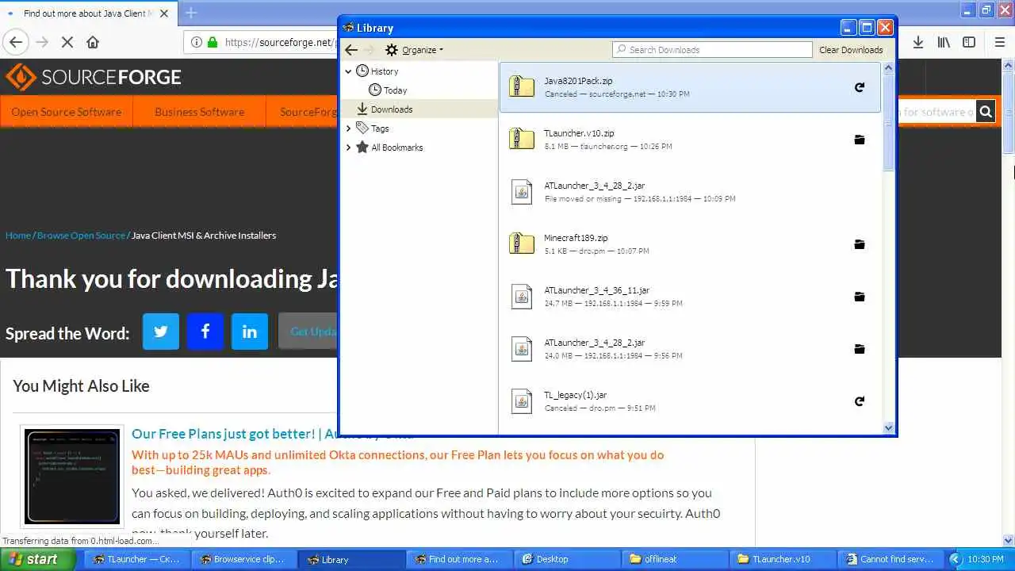This screenshot has width=1015, height=571.
Task: Close the Find out more about Java tab
Action: click(x=164, y=13)
